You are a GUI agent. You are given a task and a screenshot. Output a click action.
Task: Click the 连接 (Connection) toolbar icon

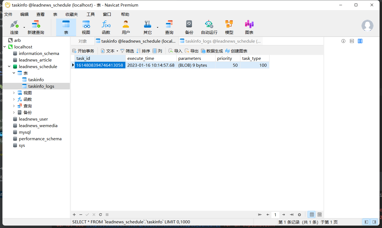coord(14,27)
